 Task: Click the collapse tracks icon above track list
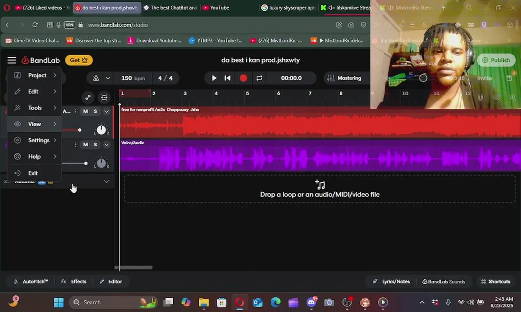pyautogui.click(x=104, y=97)
